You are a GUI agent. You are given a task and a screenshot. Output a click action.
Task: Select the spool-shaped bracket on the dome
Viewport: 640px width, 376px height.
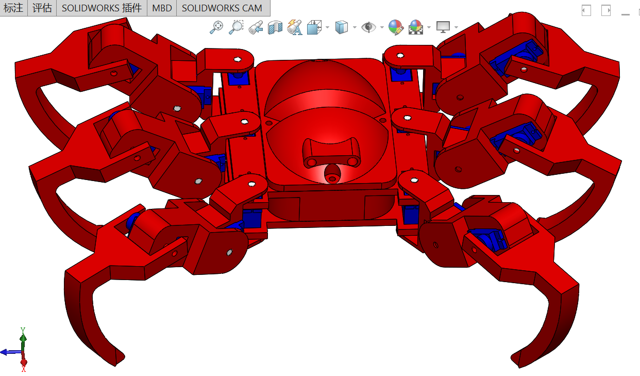[x=331, y=153]
